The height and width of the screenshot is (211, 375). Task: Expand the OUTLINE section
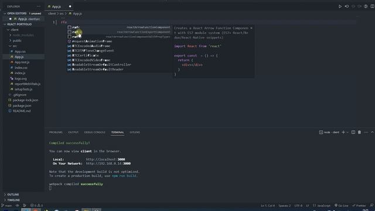pyautogui.click(x=23, y=195)
